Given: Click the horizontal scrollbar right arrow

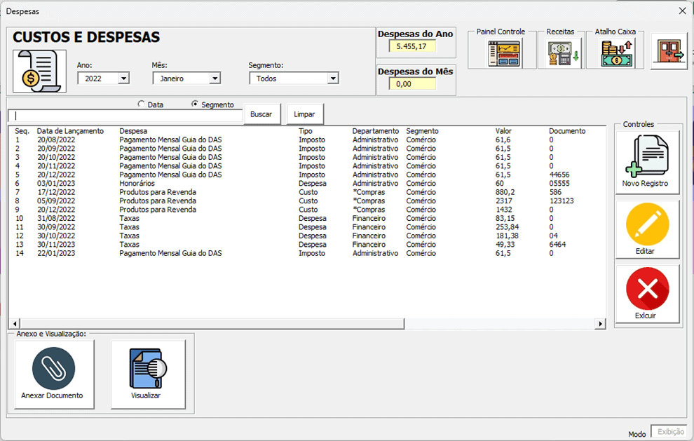Looking at the screenshot, I should pyautogui.click(x=600, y=324).
